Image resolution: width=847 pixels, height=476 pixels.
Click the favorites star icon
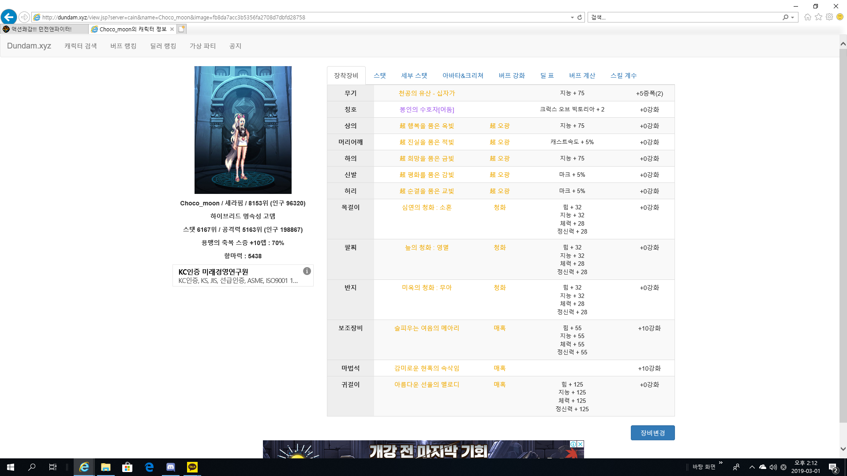[x=818, y=17]
